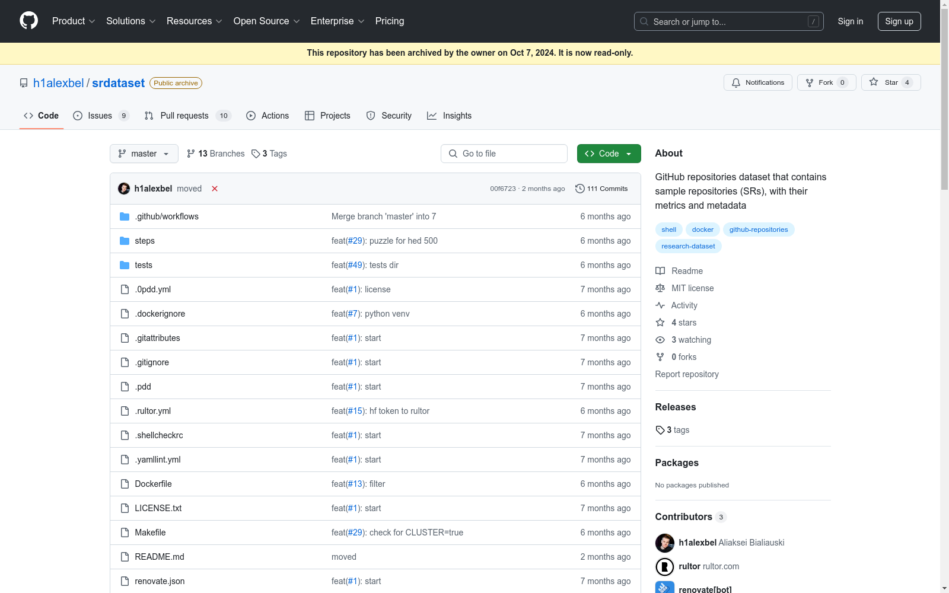This screenshot has height=593, width=949.
Task: Open the Actions tab
Action: (267, 116)
